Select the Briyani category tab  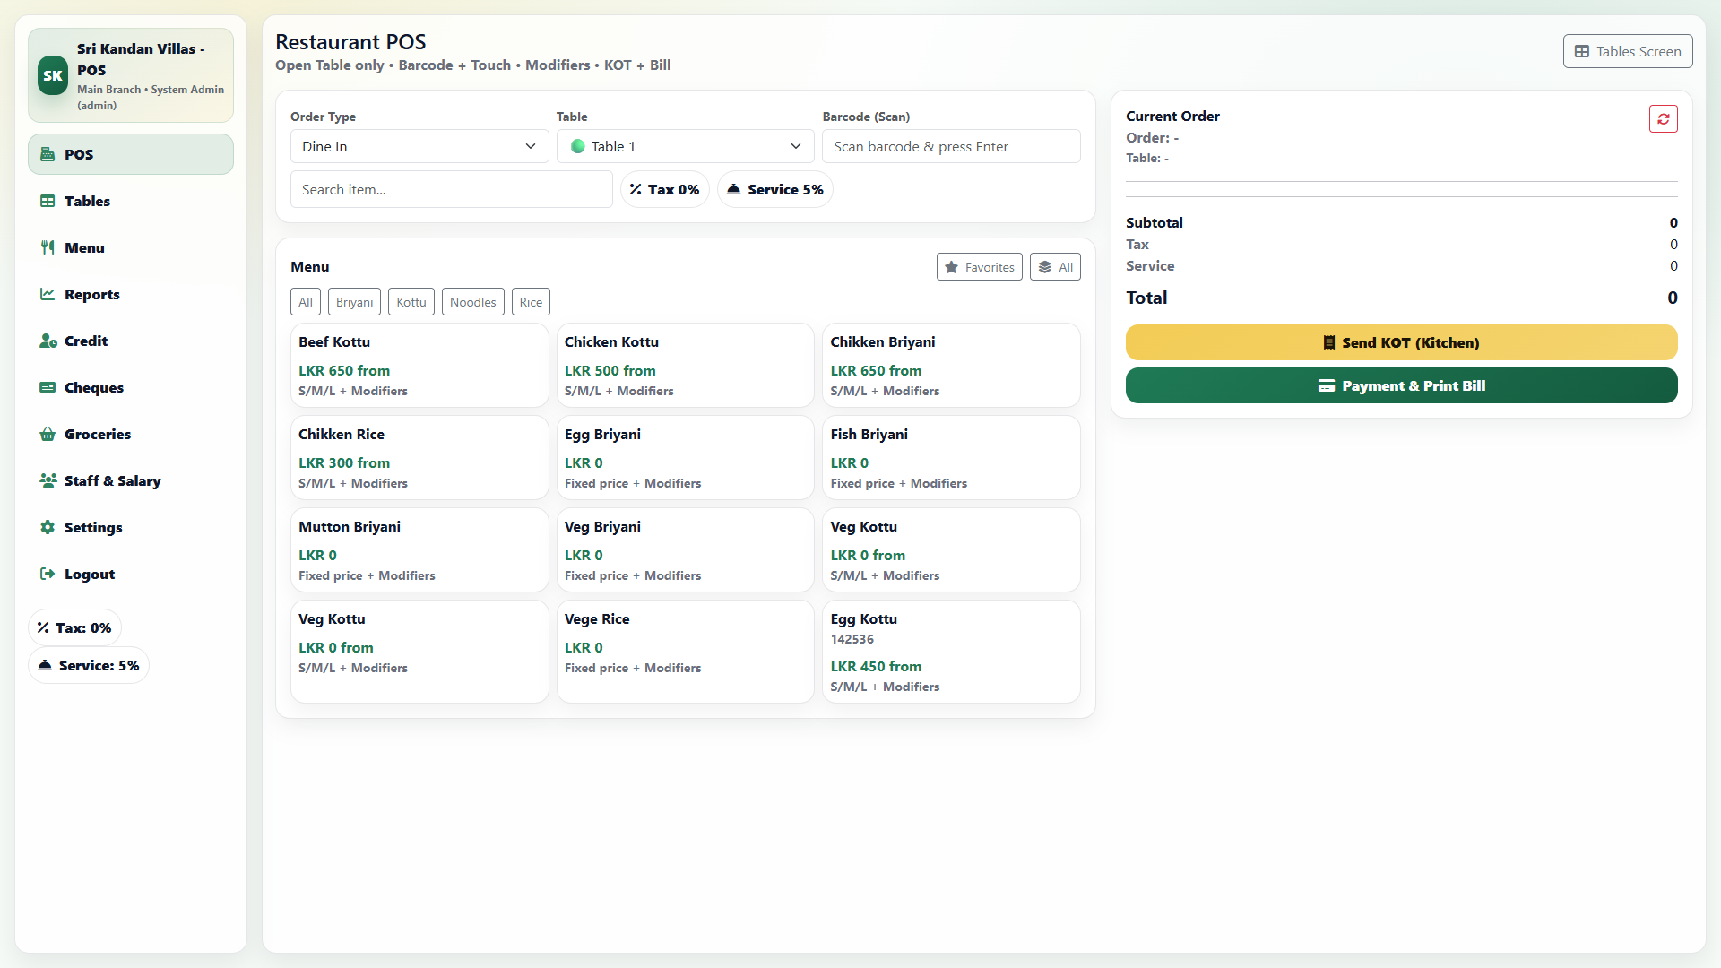[x=354, y=302]
